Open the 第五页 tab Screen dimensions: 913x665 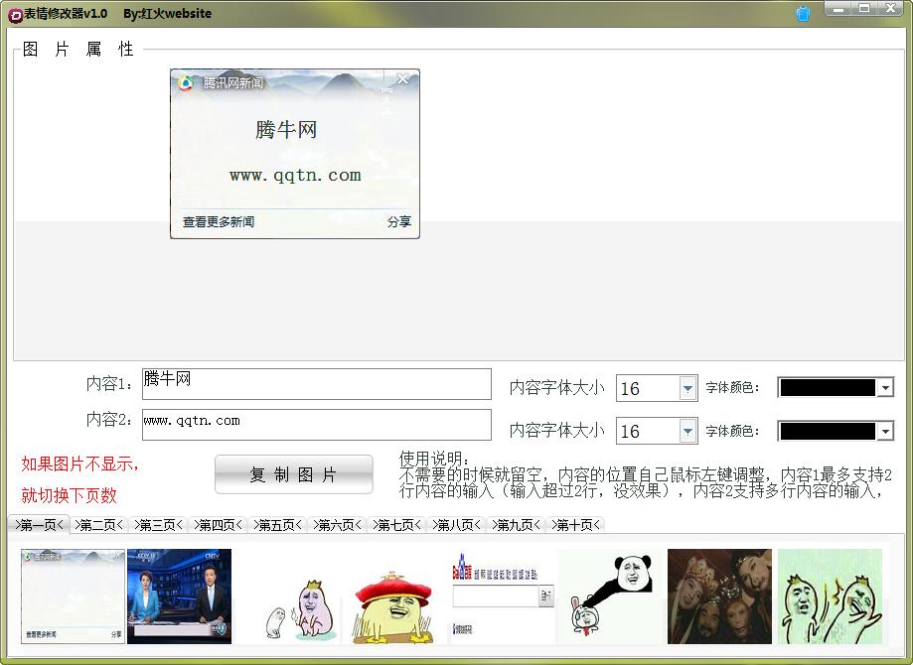pyautogui.click(x=277, y=525)
